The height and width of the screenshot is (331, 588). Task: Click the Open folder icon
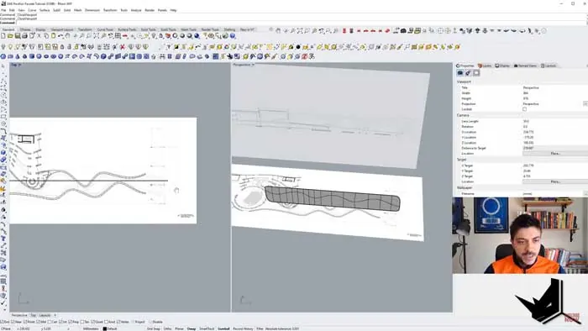pyautogui.click(x=10, y=36)
